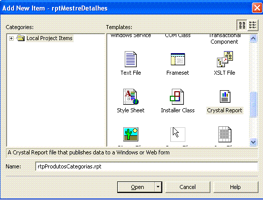The width and height of the screenshot is (263, 202).
Task: Select the Installer Class template icon
Action: 177,97
